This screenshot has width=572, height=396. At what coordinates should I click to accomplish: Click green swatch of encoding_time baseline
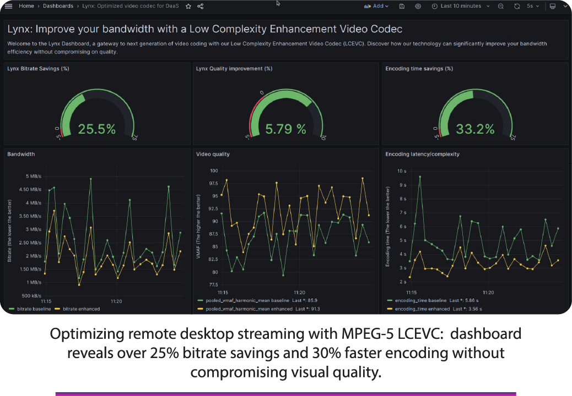pos(390,301)
